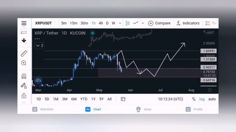Viewport: 236px width, 132px height.
Task: Click the Compare button
Action: [x=159, y=23]
